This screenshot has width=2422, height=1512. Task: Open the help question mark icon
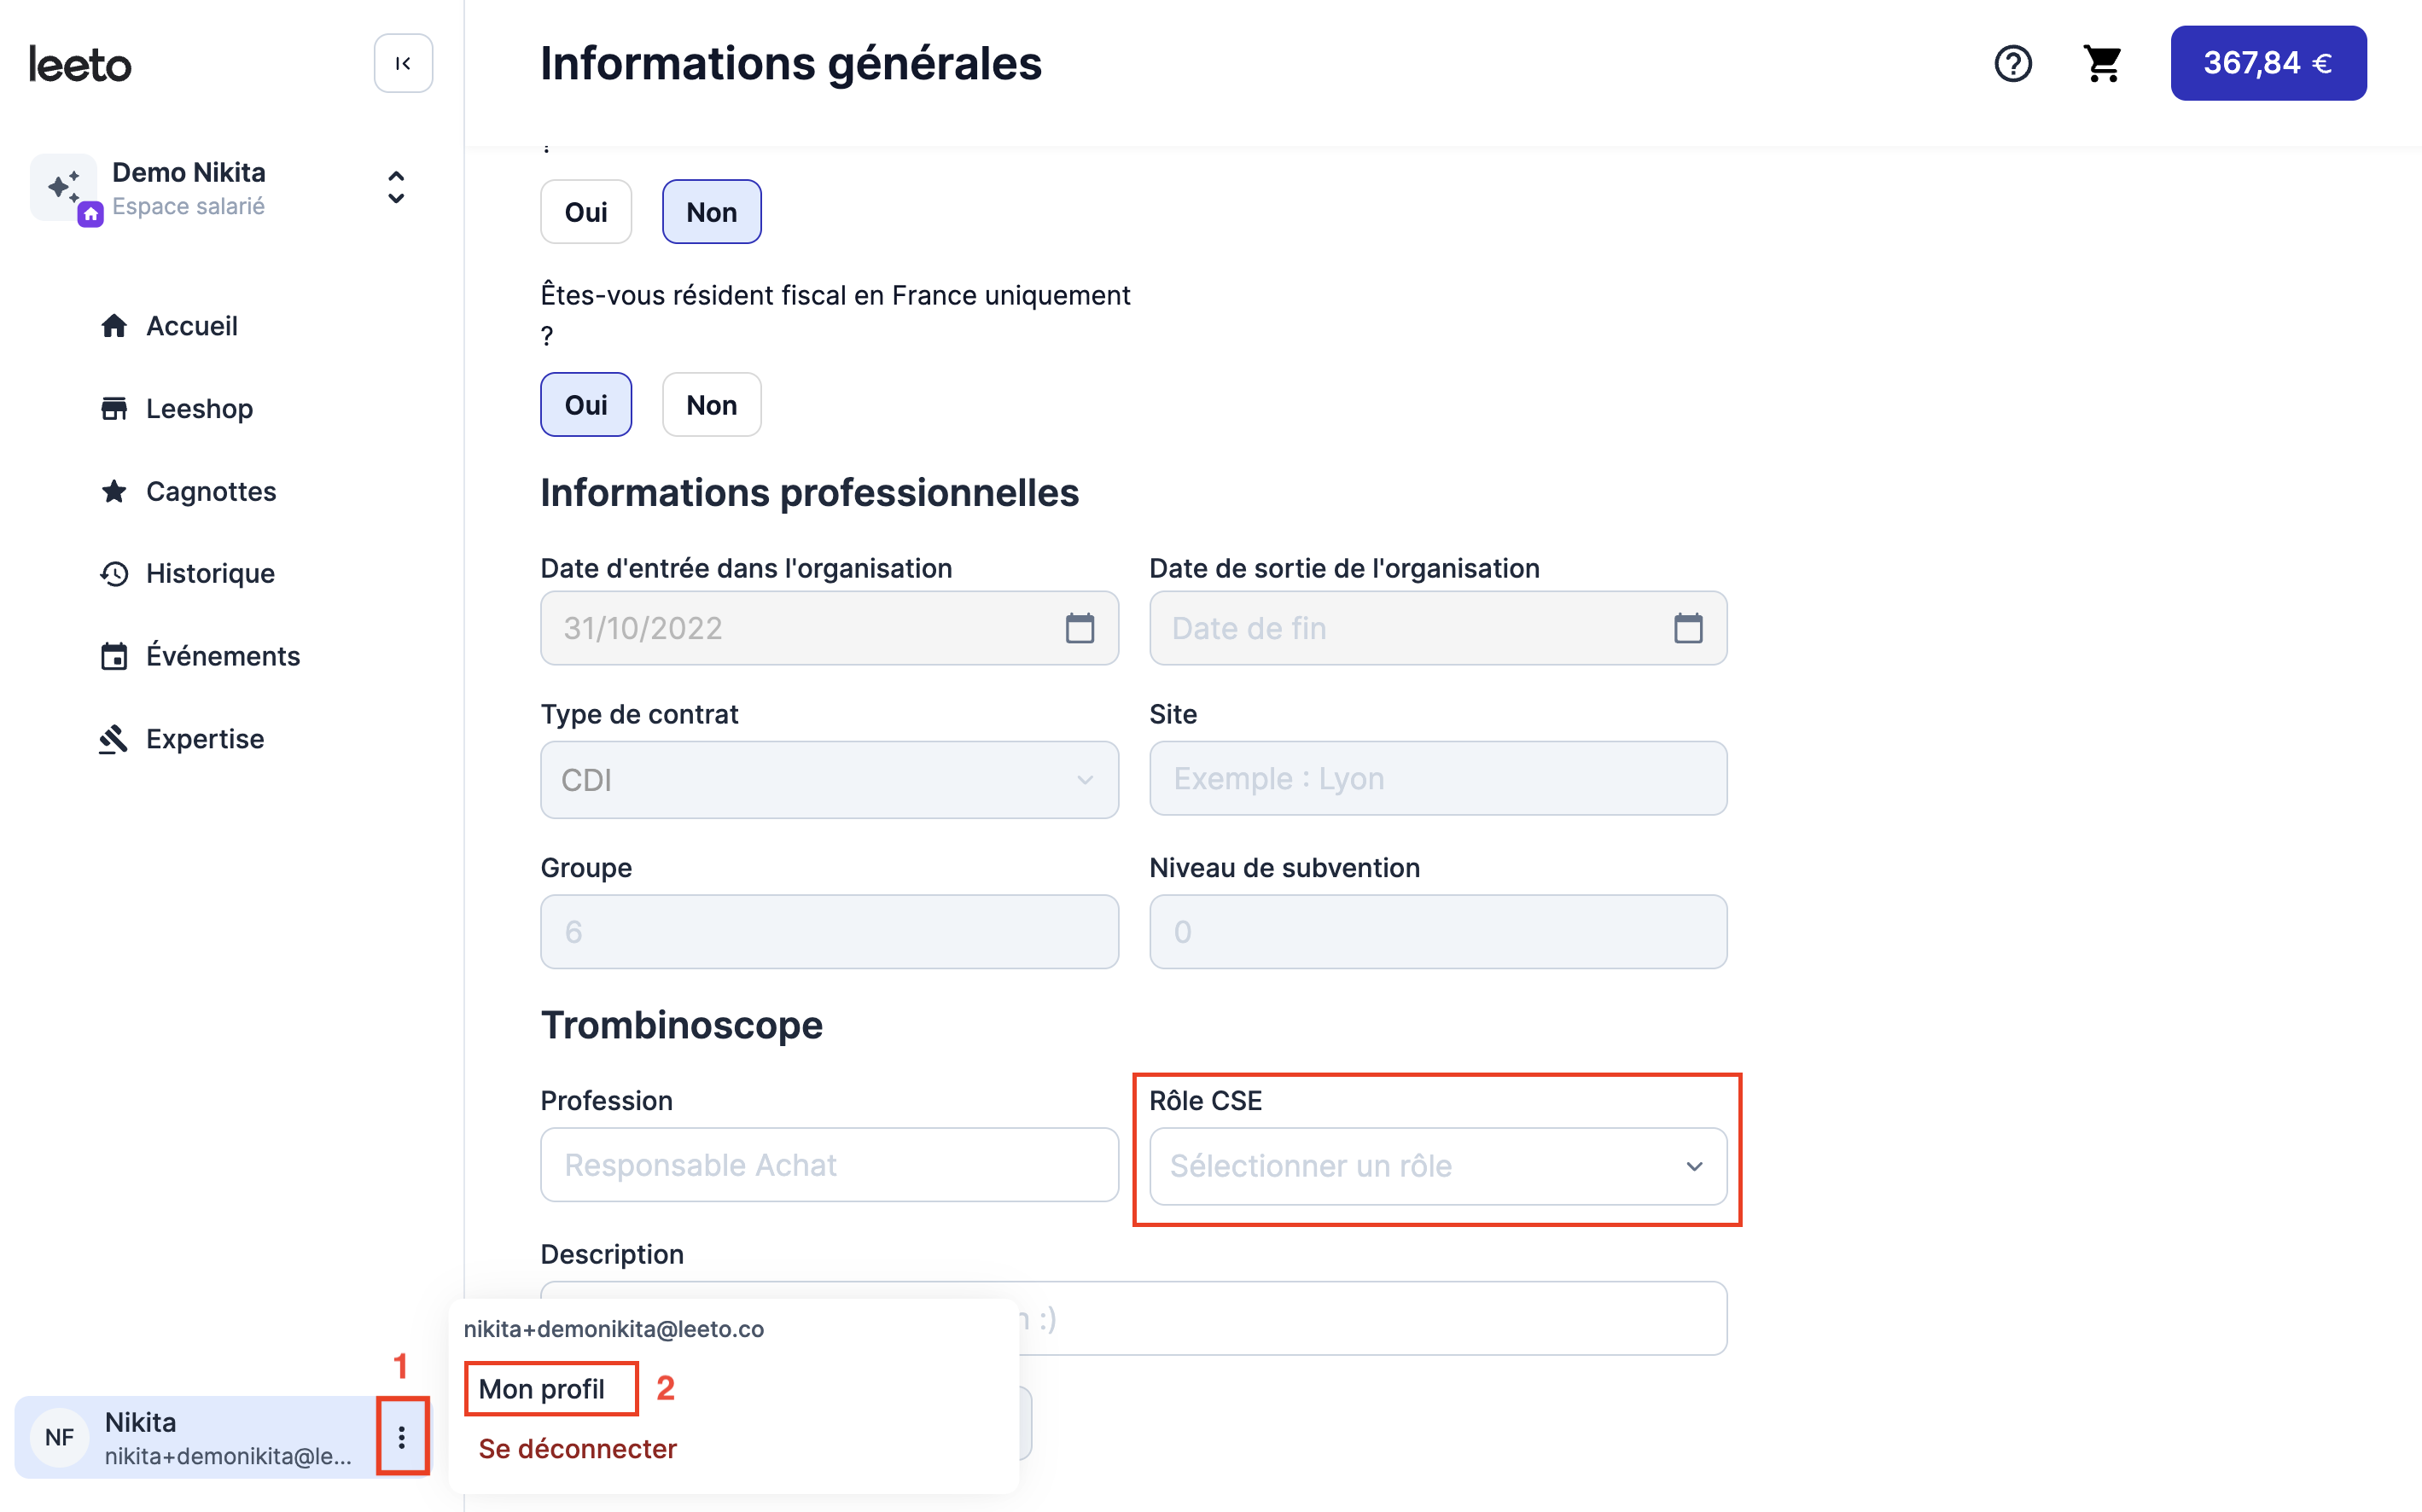2012,63
